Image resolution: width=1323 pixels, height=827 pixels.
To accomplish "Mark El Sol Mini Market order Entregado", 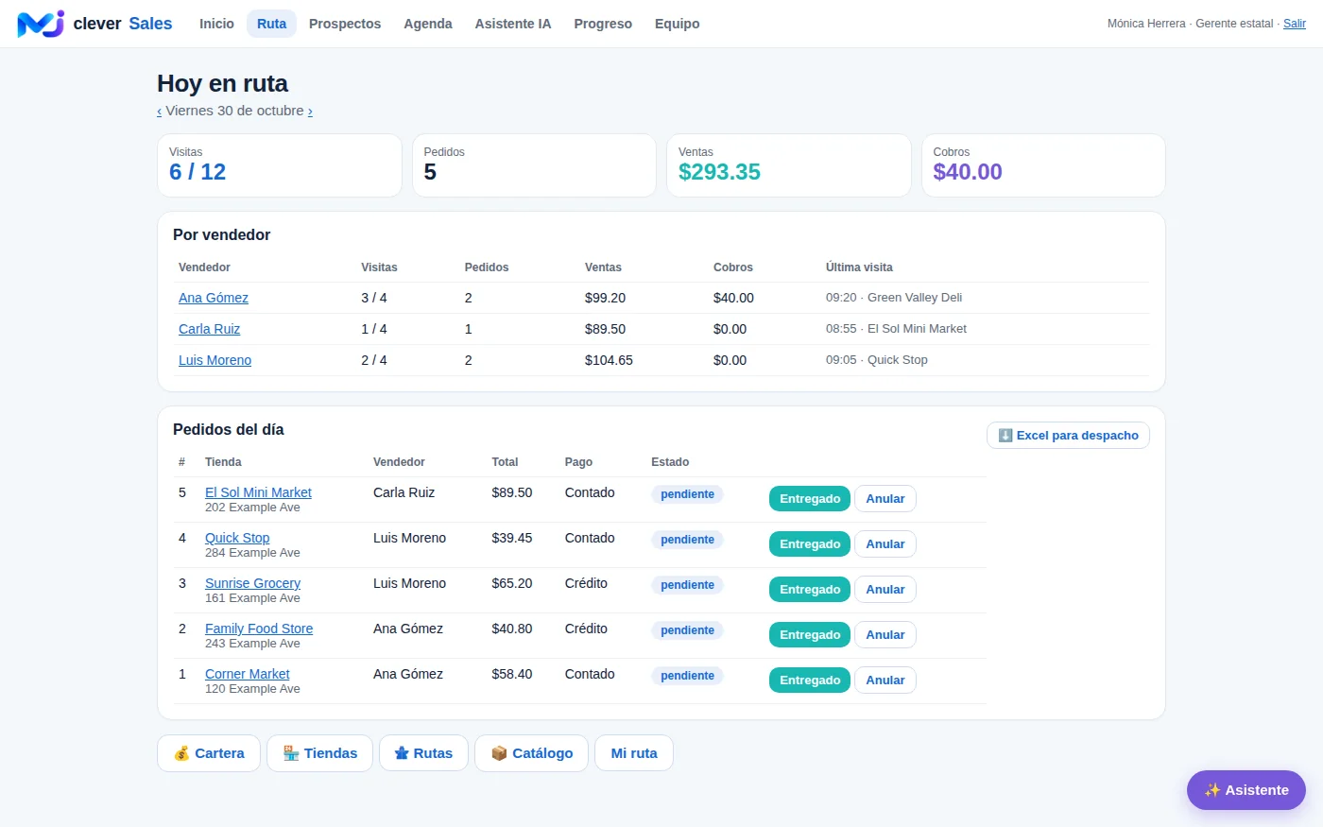I will pyautogui.click(x=810, y=499).
